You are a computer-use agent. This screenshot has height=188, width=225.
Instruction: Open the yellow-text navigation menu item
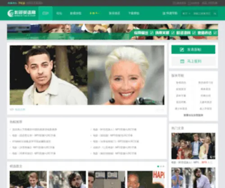pos(94,13)
